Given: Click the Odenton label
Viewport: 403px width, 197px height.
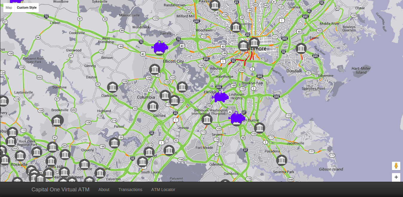Looking at the screenshot, I should (x=216, y=164).
